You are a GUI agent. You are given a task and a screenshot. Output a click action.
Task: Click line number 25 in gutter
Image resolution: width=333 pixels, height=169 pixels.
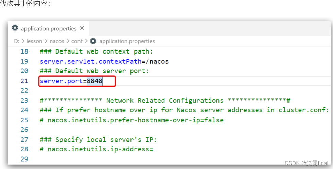pyautogui.click(x=24, y=120)
